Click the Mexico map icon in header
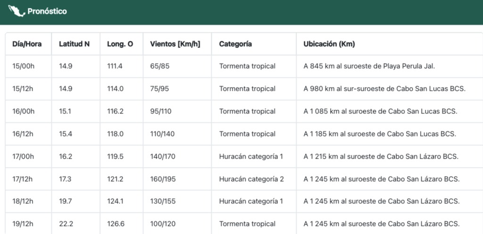This screenshot has height=234, width=483. [x=17, y=11]
